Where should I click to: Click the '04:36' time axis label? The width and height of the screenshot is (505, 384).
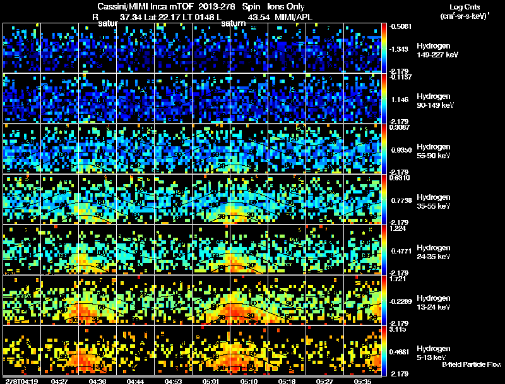[98, 381]
